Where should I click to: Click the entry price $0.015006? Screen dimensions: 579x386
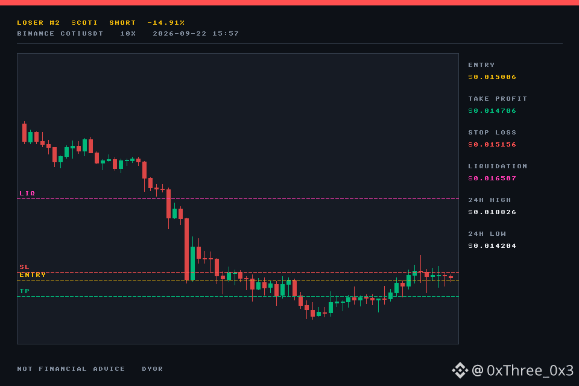(492, 77)
